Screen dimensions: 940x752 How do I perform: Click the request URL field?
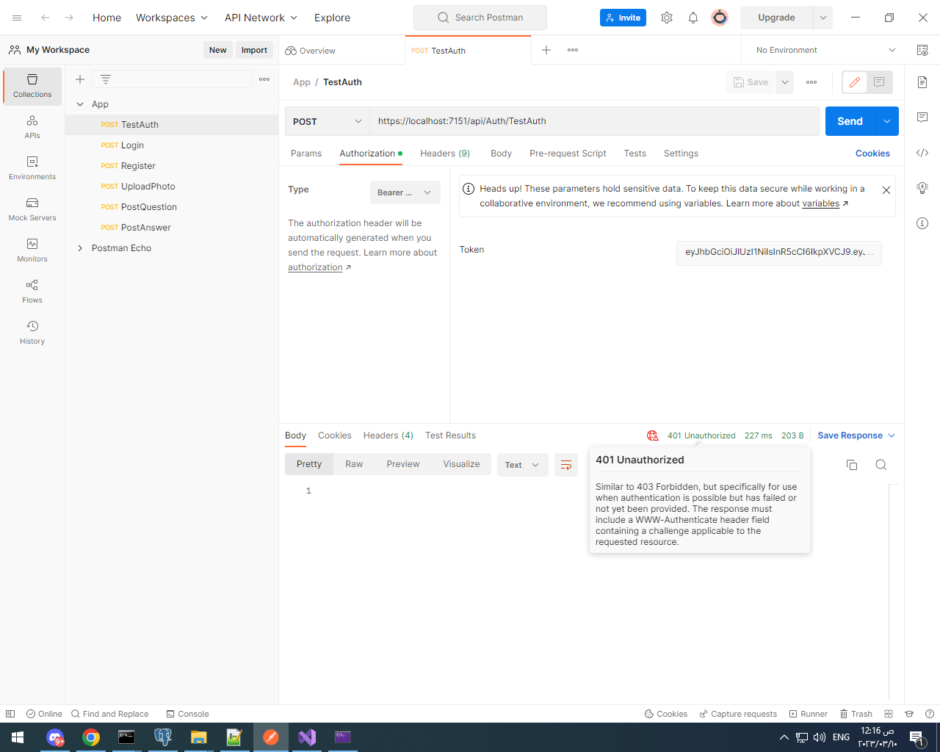click(x=594, y=121)
